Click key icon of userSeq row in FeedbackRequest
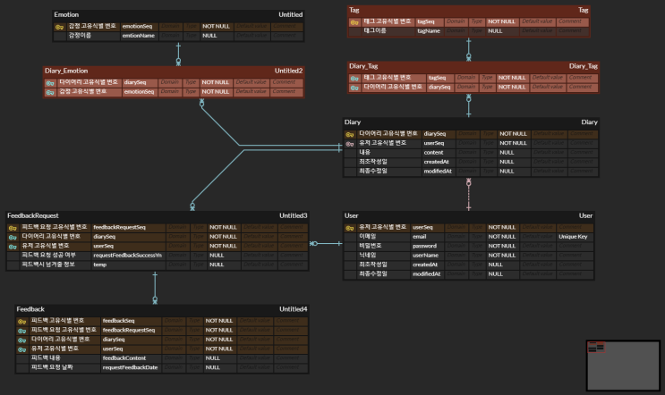 coord(13,247)
